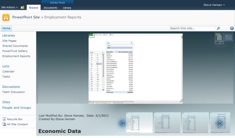
Task: Open the Recycle Bin
Action: (13, 119)
